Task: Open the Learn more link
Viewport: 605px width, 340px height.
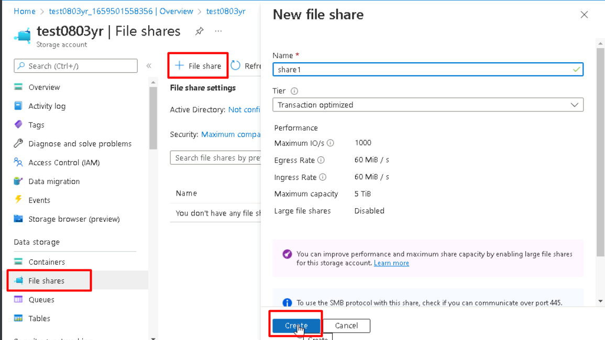Action: coord(391,263)
